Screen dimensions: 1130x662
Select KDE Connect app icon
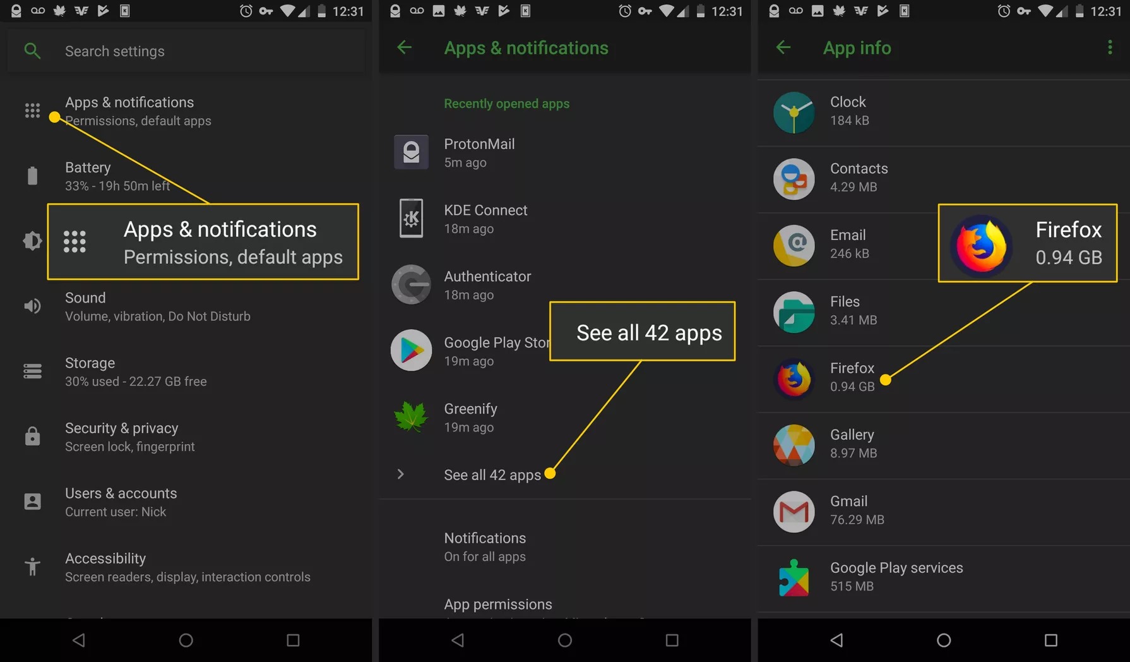411,219
